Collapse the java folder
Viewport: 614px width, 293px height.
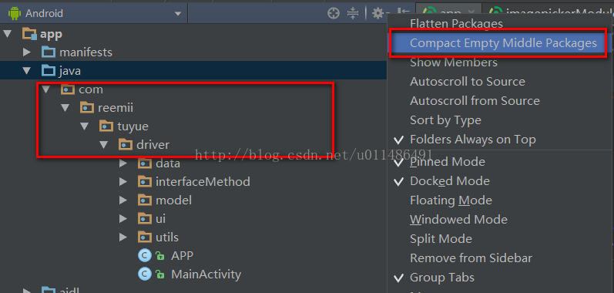click(27, 71)
